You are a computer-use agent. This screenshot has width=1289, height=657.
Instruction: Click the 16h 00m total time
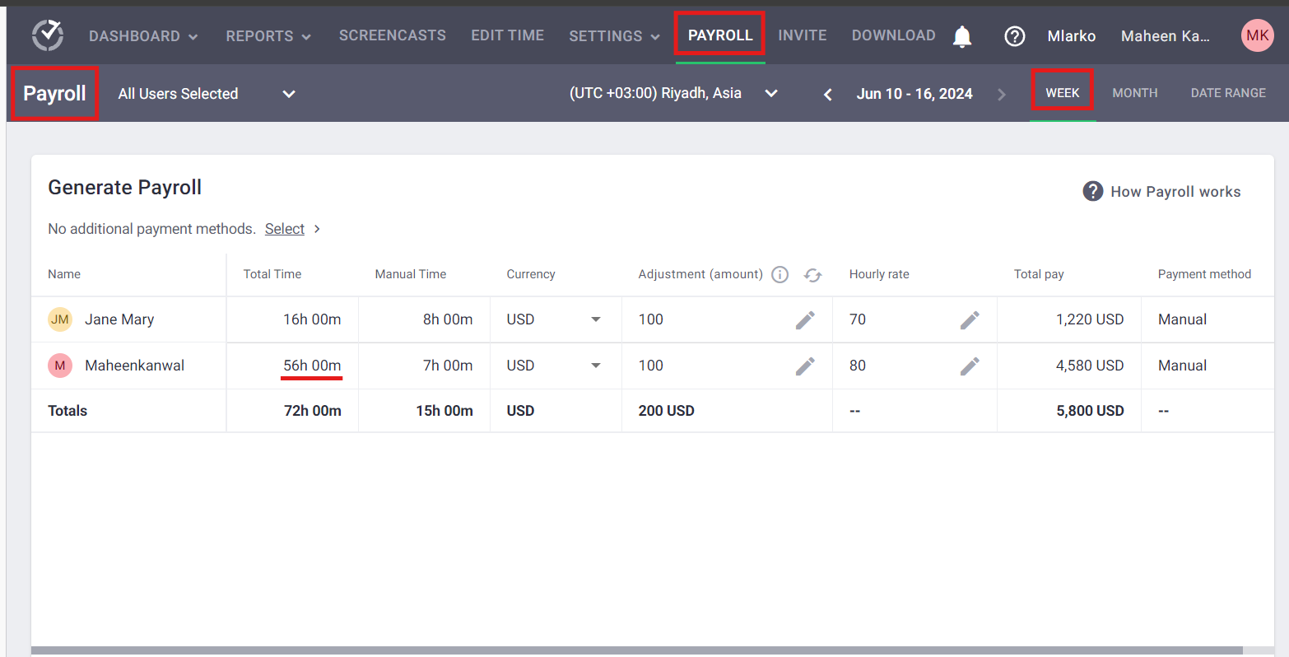pos(312,319)
